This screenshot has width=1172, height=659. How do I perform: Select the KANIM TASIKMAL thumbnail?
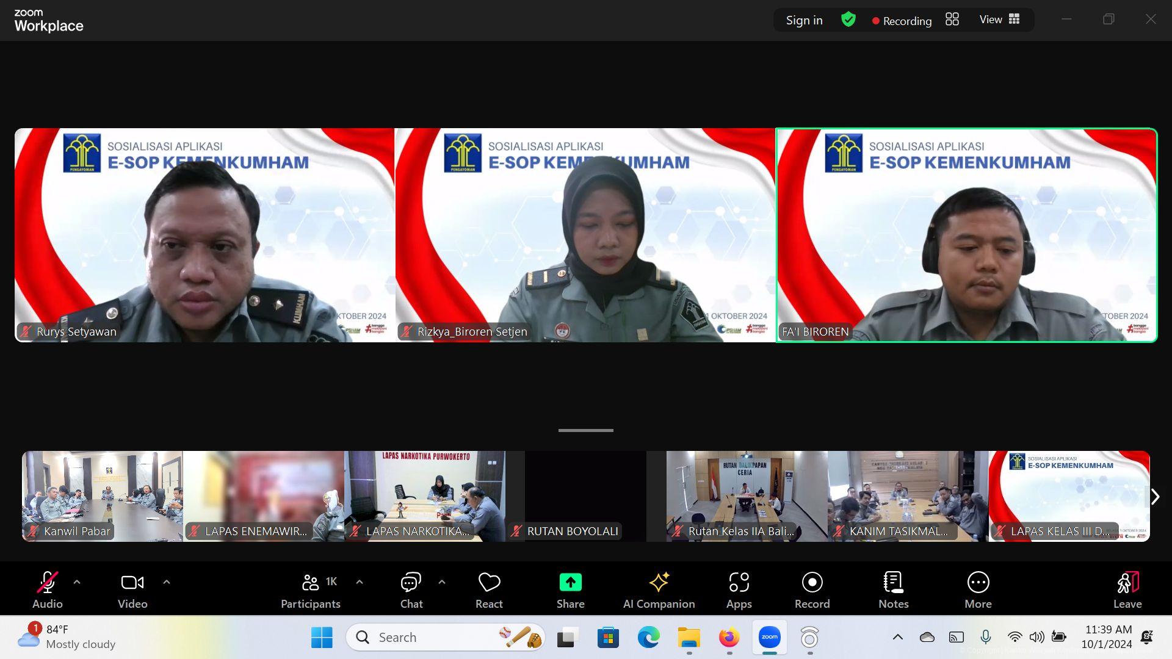point(908,496)
